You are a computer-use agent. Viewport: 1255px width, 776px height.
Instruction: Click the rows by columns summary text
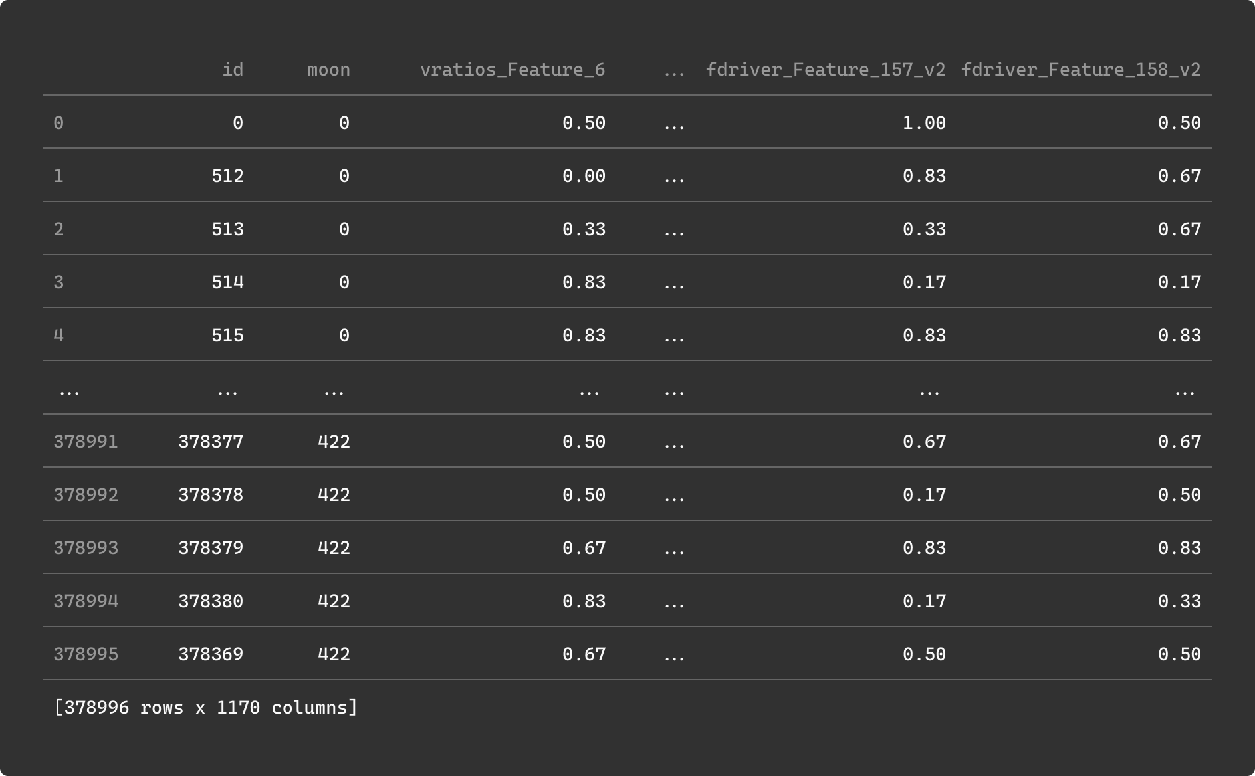click(x=205, y=708)
